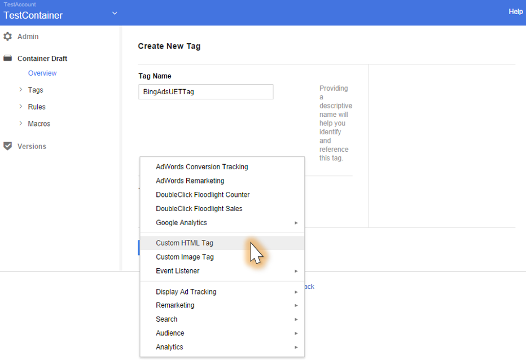The width and height of the screenshot is (526, 364).
Task: Expand the Macros tree chevron
Action: pyautogui.click(x=21, y=123)
